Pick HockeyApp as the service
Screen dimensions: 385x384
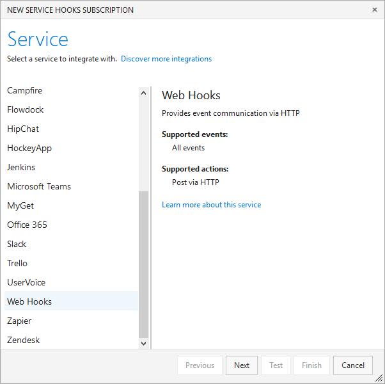(x=29, y=148)
